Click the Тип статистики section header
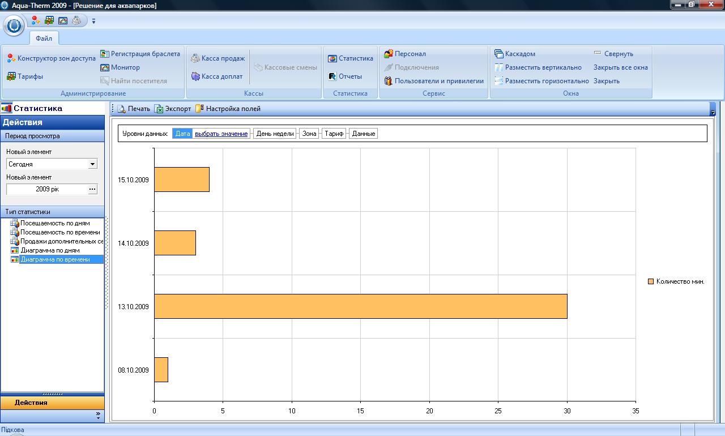 [52, 212]
